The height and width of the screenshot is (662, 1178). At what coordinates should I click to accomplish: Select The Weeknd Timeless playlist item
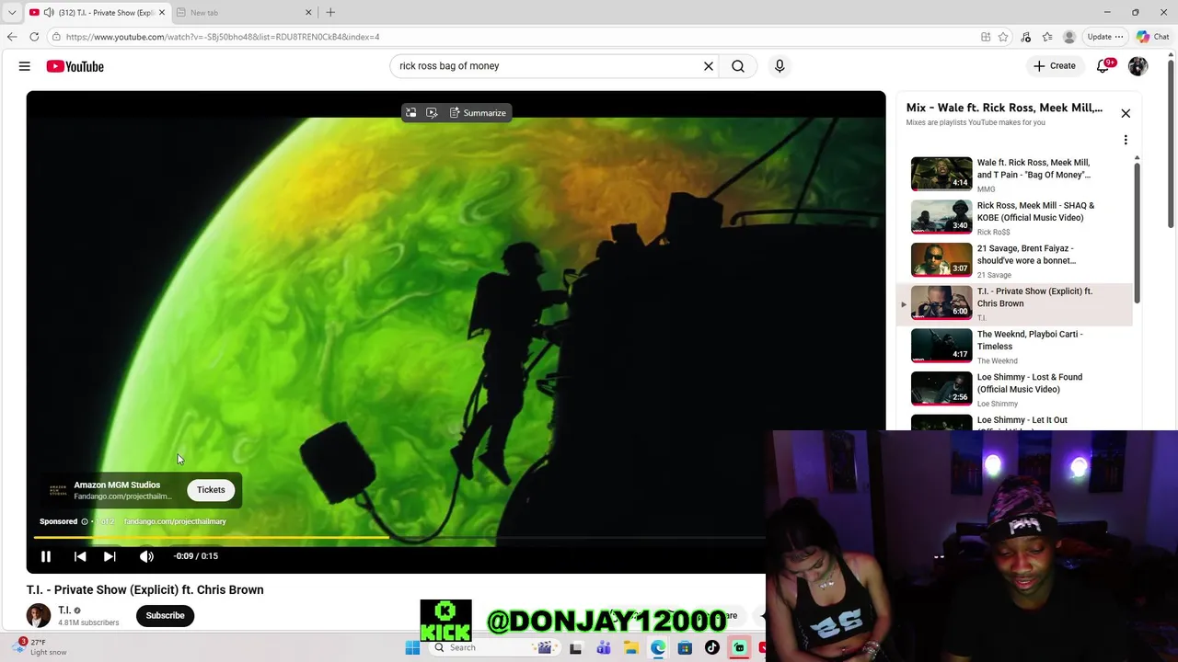[x=1017, y=347]
